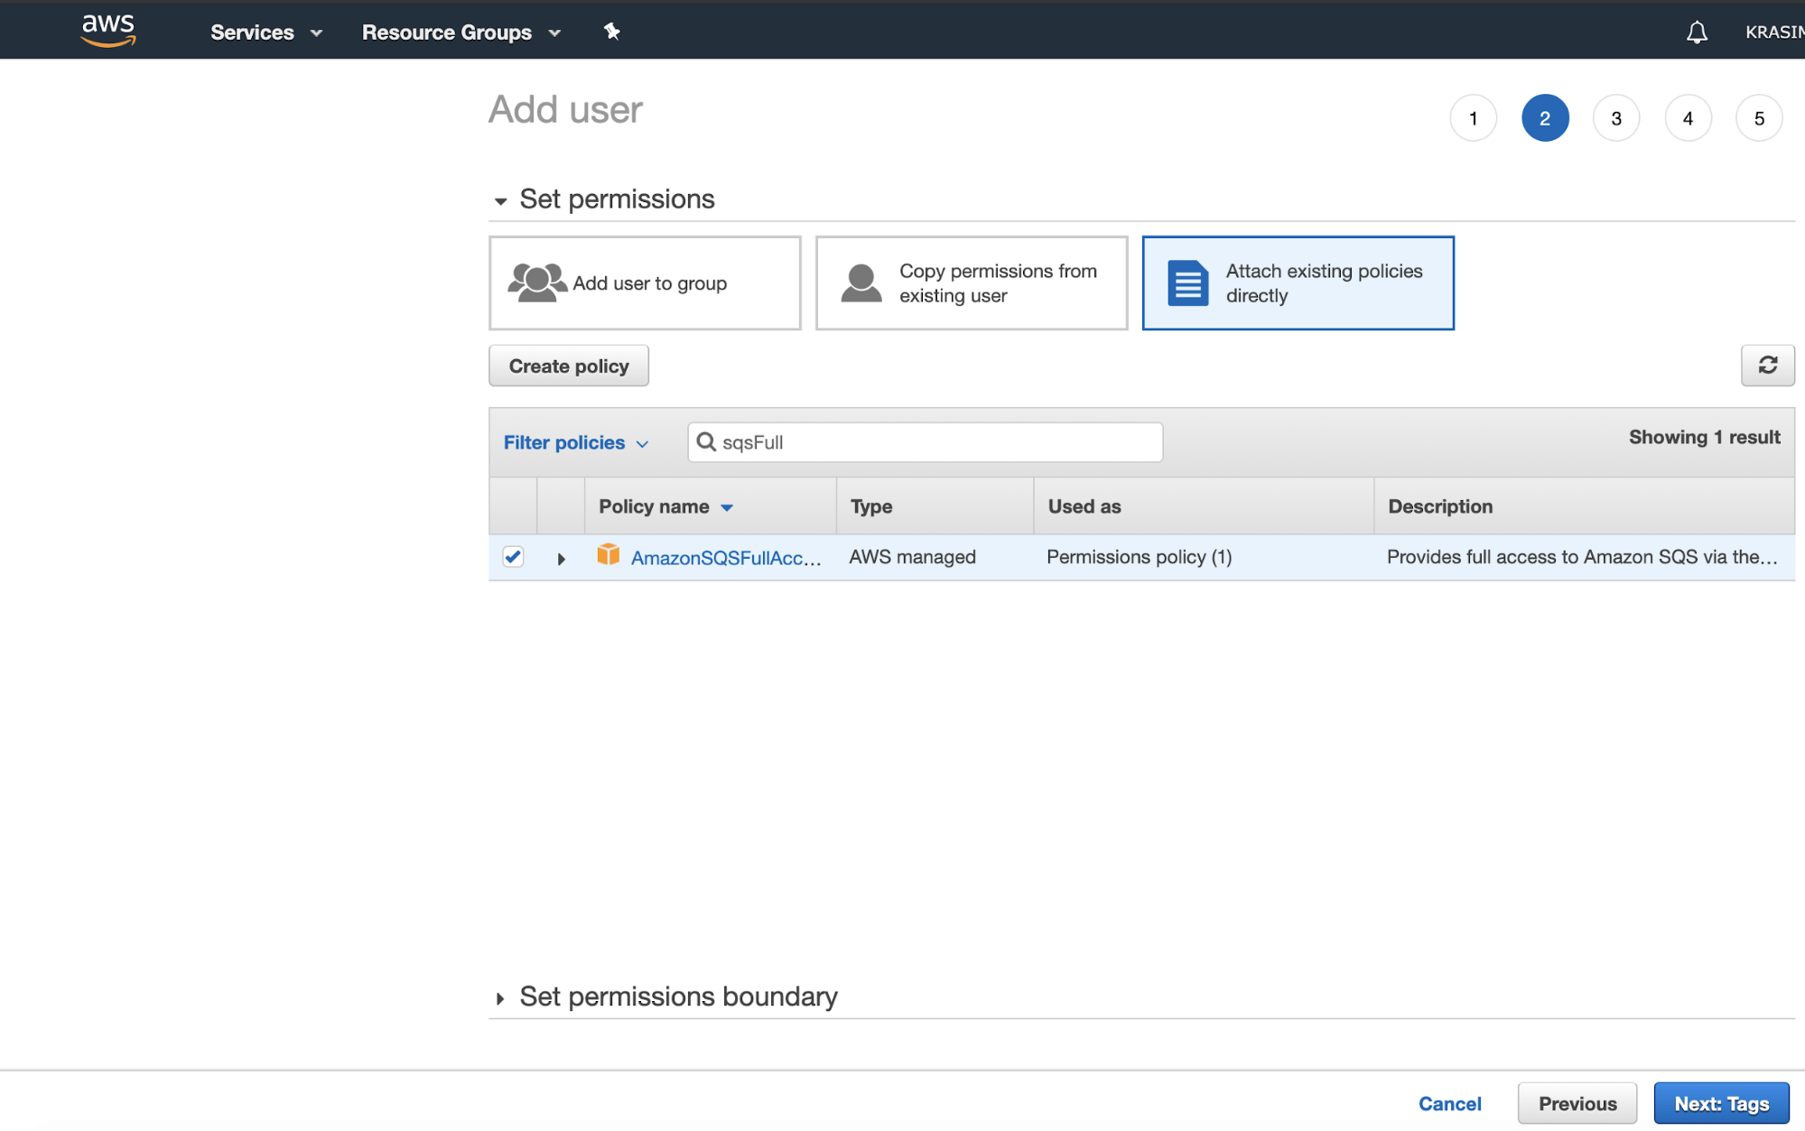Click the AWS logo home icon
This screenshot has height=1131, width=1805.
tap(107, 30)
